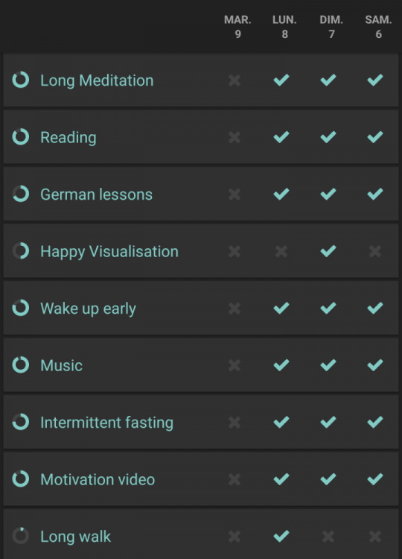Click the Happy Visualisation progress ring icon

pyautogui.click(x=21, y=250)
